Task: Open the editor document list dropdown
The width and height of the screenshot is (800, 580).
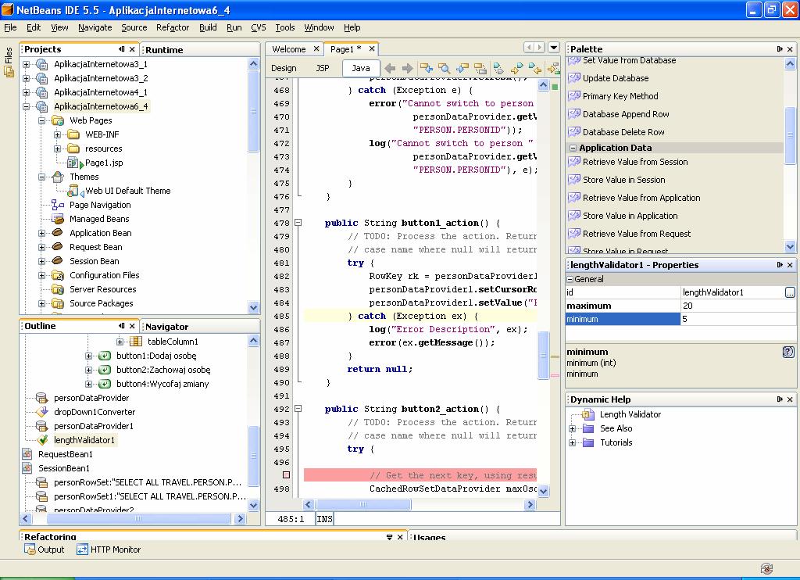Action: [554, 48]
